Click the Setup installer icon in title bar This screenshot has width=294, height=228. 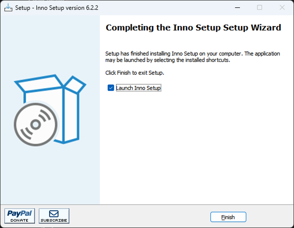tap(8, 8)
